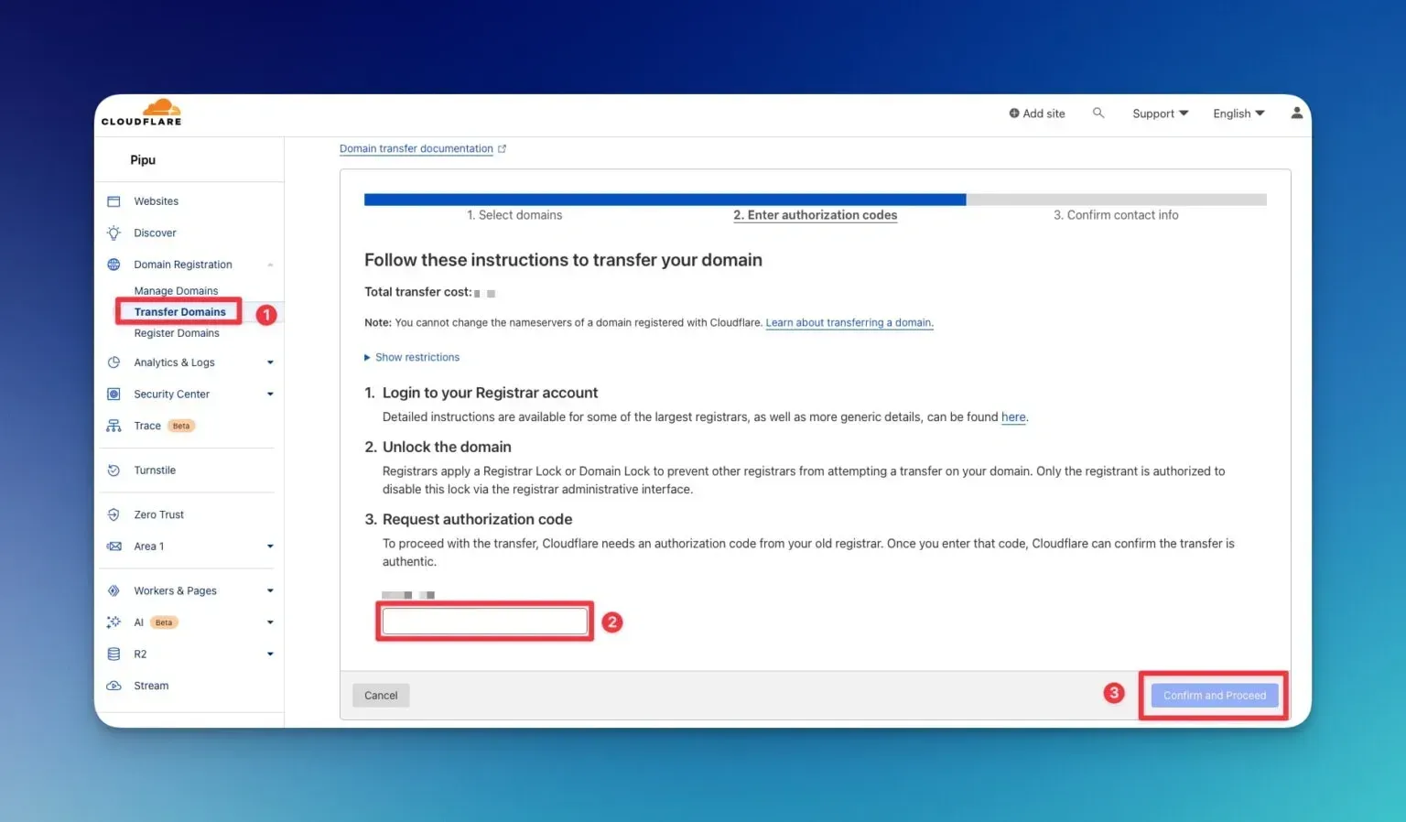The width and height of the screenshot is (1406, 822).
Task: Select the Stream cloud icon
Action: [x=114, y=686]
